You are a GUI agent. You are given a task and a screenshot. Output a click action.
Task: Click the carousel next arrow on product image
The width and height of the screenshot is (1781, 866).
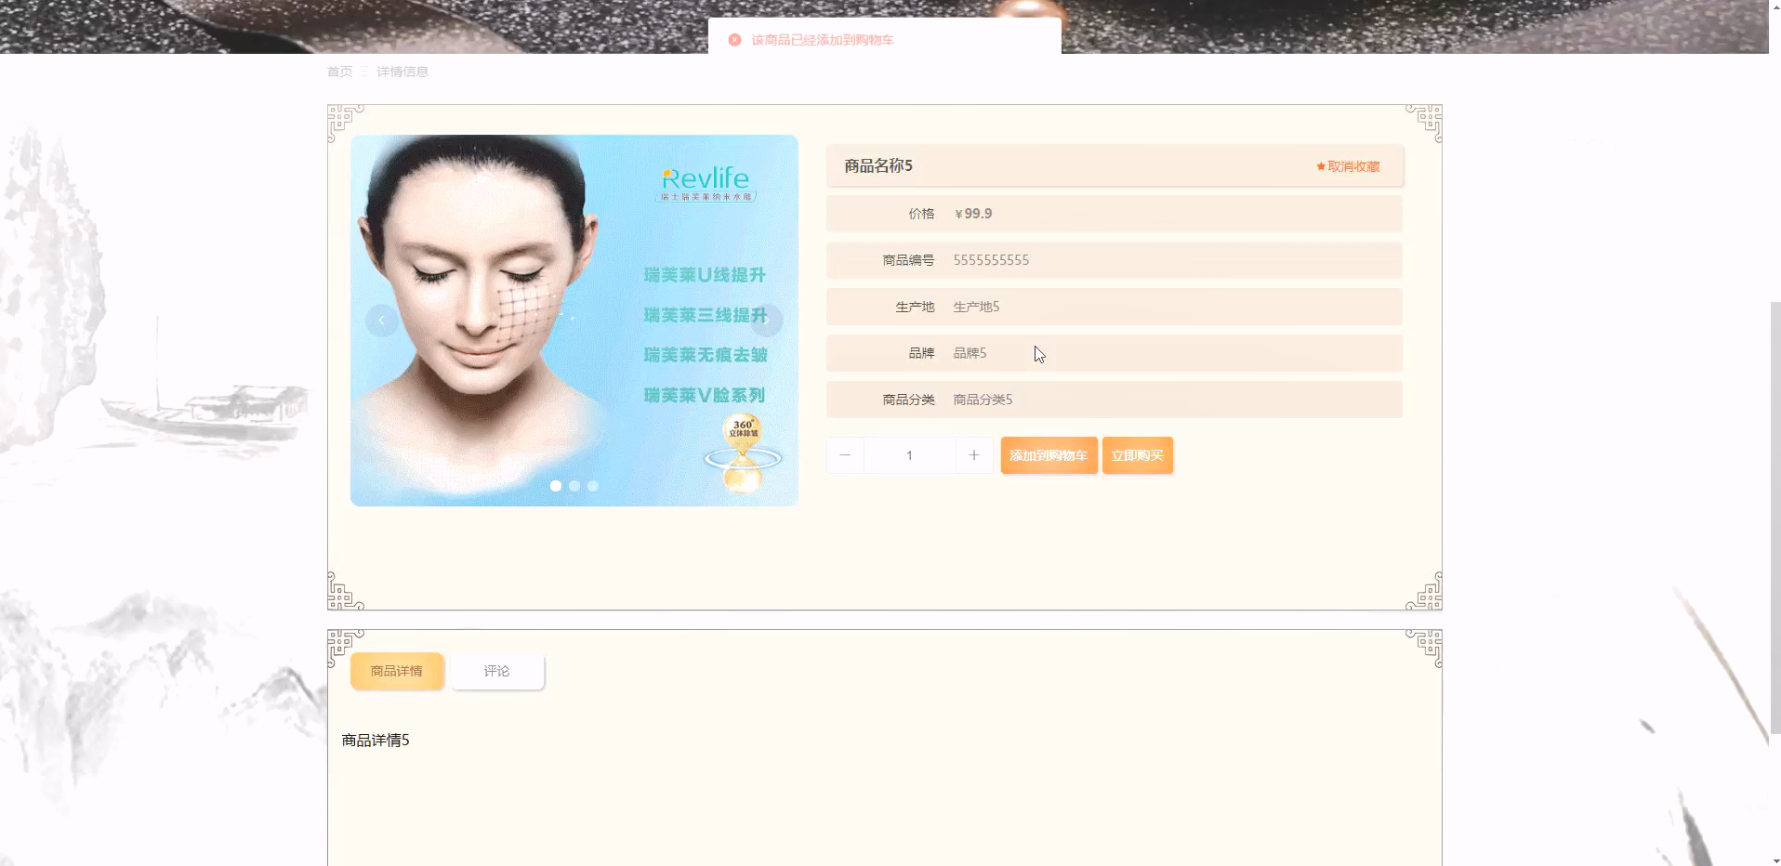pyautogui.click(x=766, y=320)
